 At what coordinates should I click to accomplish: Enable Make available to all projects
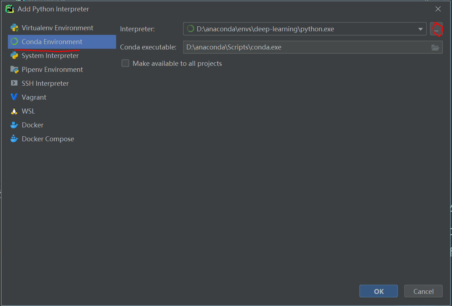coord(125,63)
